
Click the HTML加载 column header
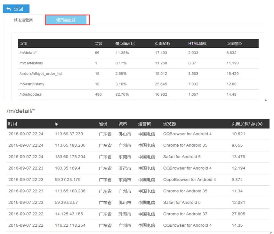tap(198, 44)
